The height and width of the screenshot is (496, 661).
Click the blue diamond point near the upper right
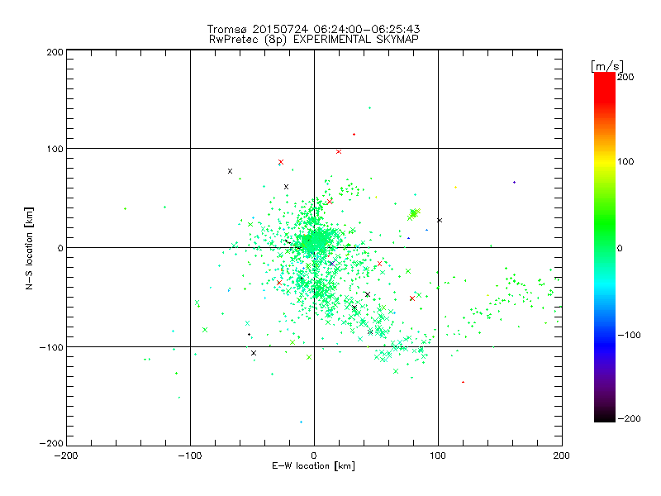tap(514, 182)
